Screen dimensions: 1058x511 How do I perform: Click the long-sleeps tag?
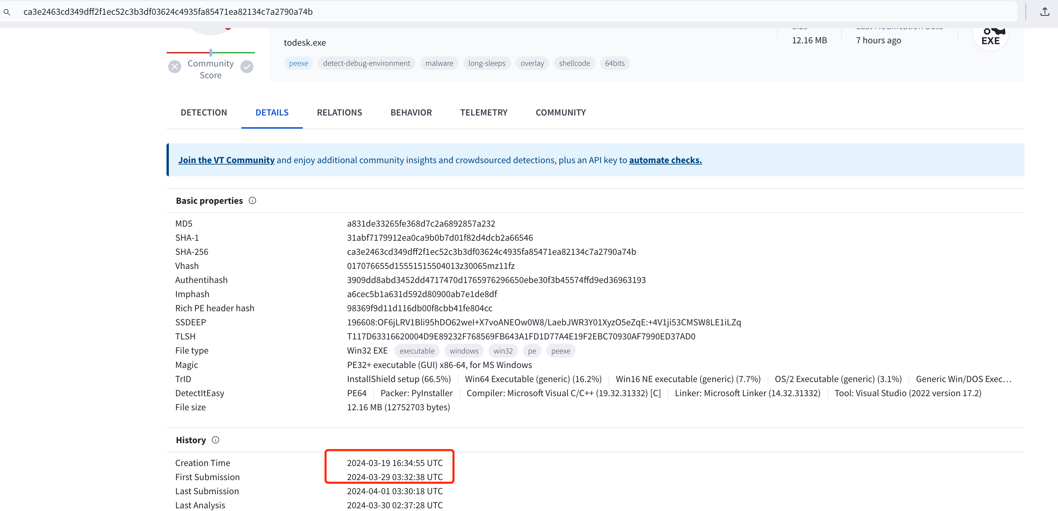(487, 63)
